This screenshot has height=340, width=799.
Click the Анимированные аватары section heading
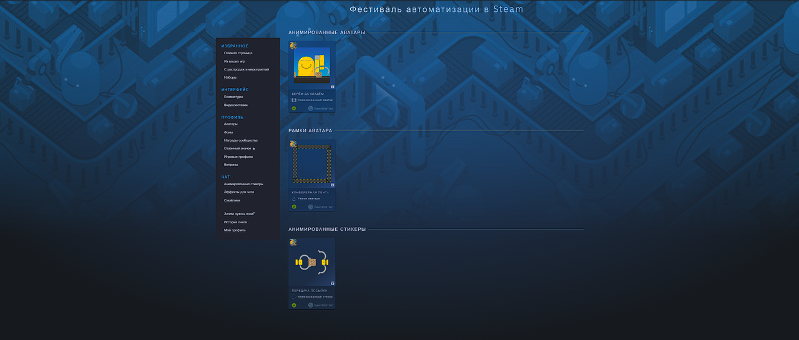pos(327,32)
